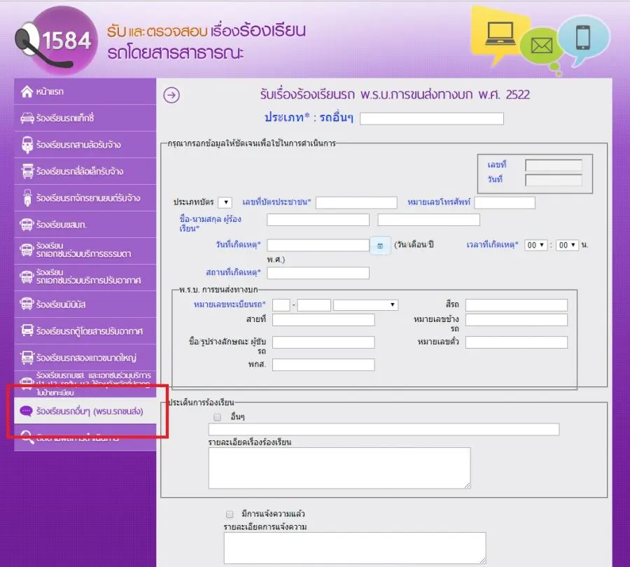
Task: Click the home icon beside หน้าแรก
Action: coord(27,92)
